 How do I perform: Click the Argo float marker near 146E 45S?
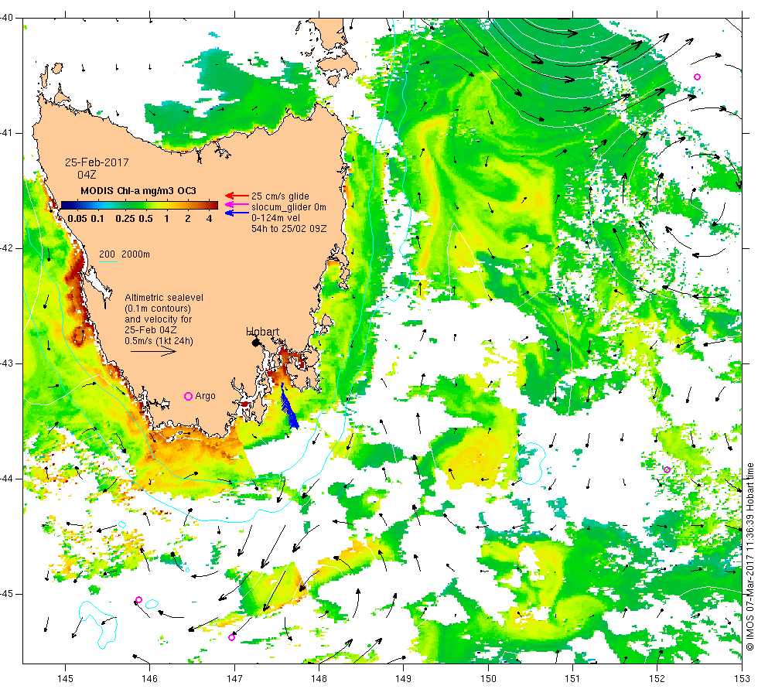(x=138, y=600)
